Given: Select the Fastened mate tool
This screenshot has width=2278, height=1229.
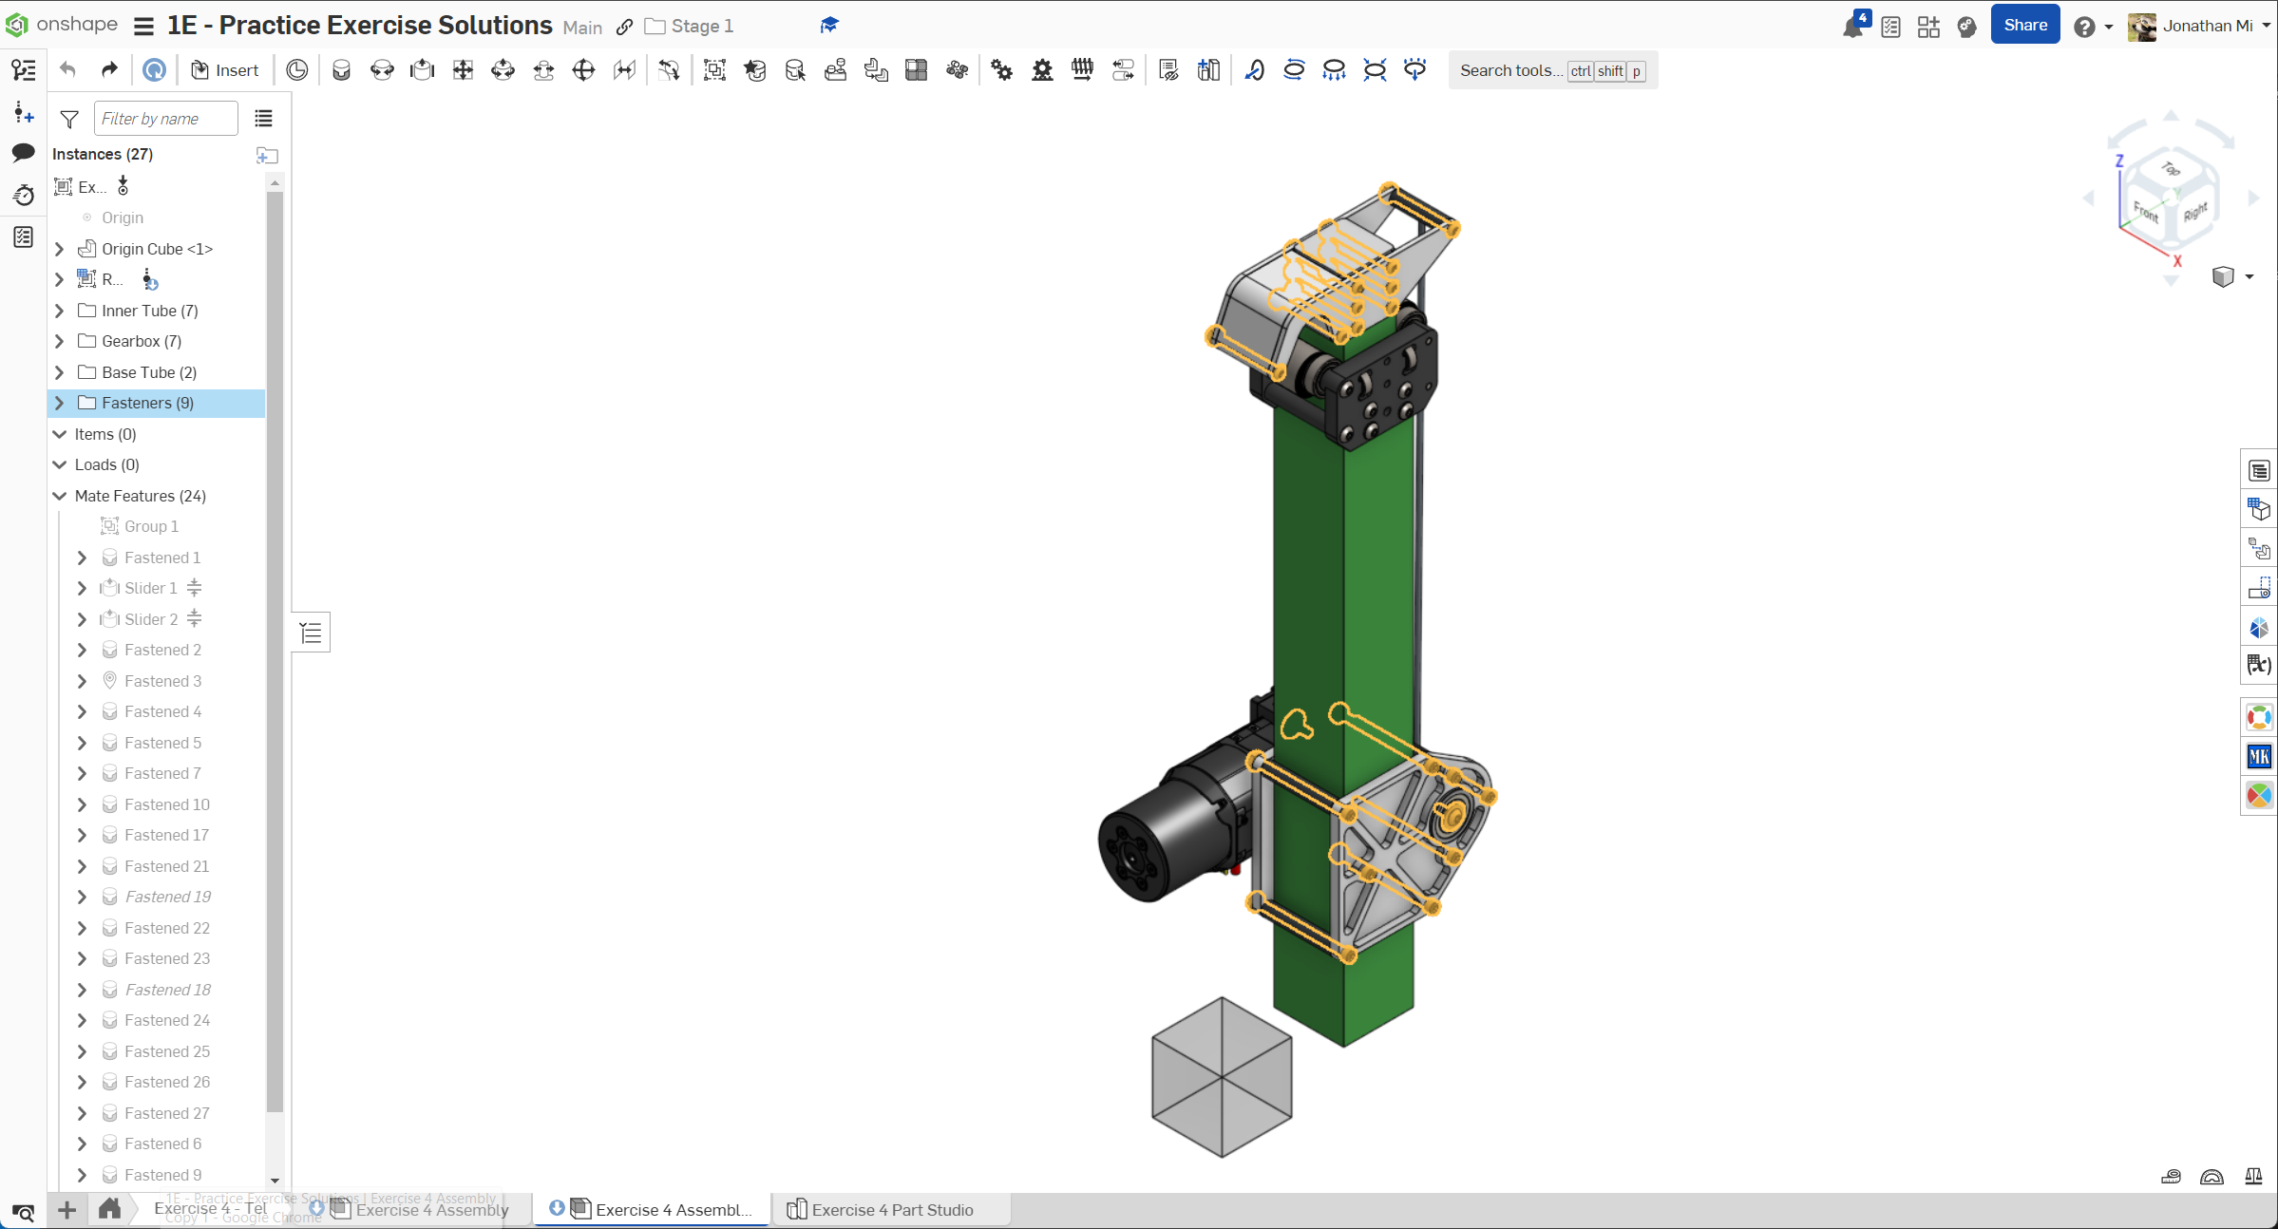Looking at the screenshot, I should tap(341, 70).
